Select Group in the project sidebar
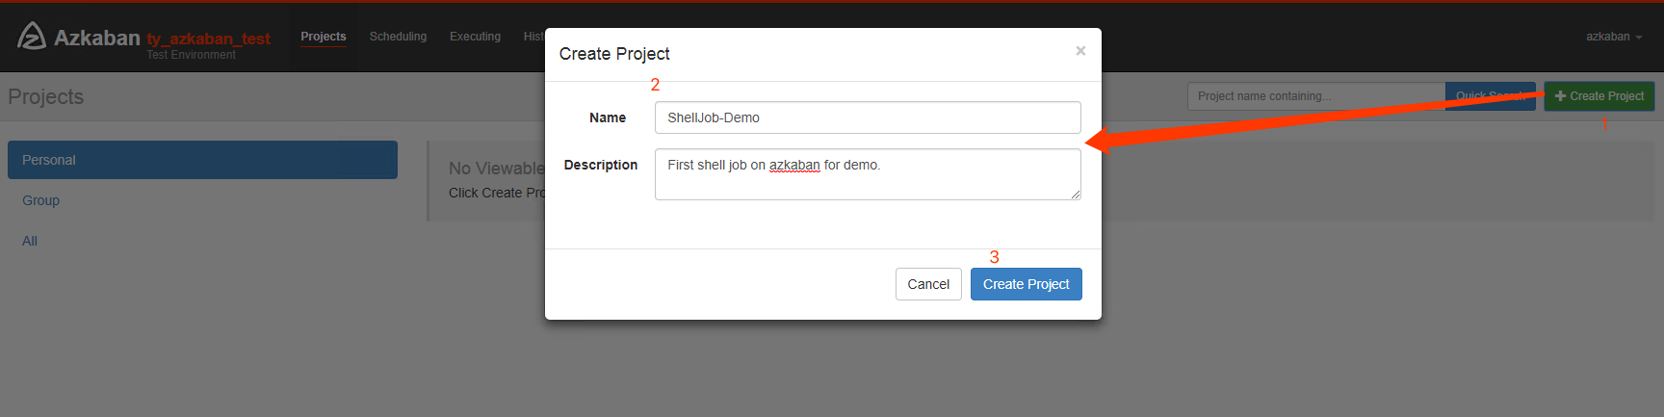The width and height of the screenshot is (1664, 417). (x=41, y=200)
